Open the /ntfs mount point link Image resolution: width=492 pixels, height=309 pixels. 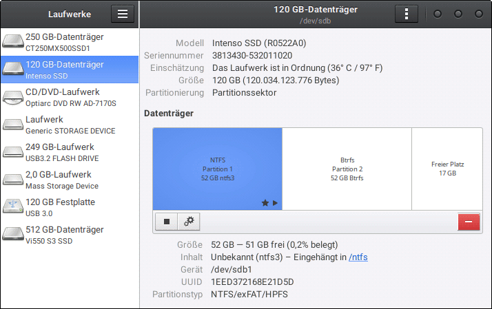(358, 257)
